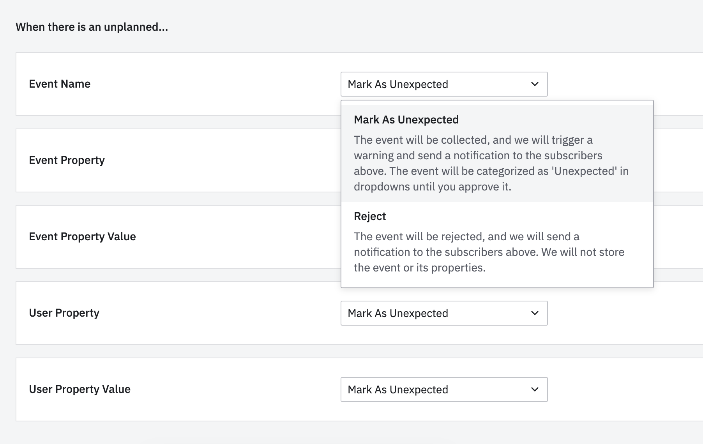703x444 pixels.
Task: Click the bold Mark As Unexpected list title
Action: [x=406, y=120]
